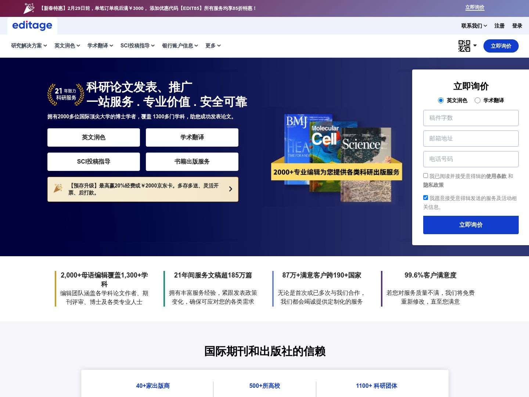
Task: Click 立即询价 link in top promo banner
Action: click(x=475, y=7)
